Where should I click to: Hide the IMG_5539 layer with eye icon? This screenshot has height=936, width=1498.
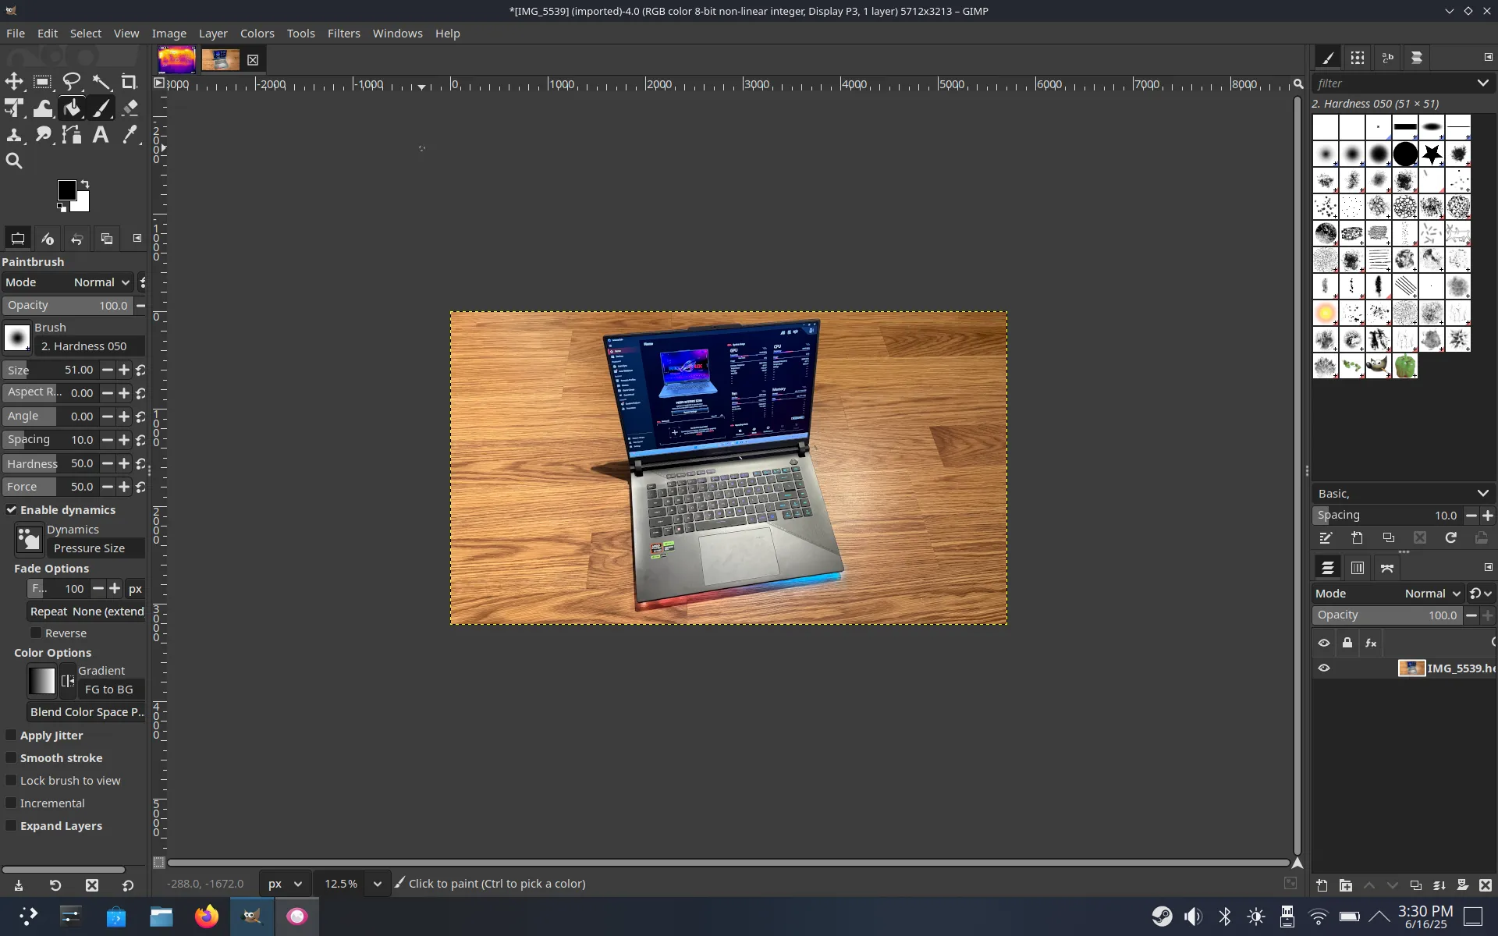pos(1324,668)
